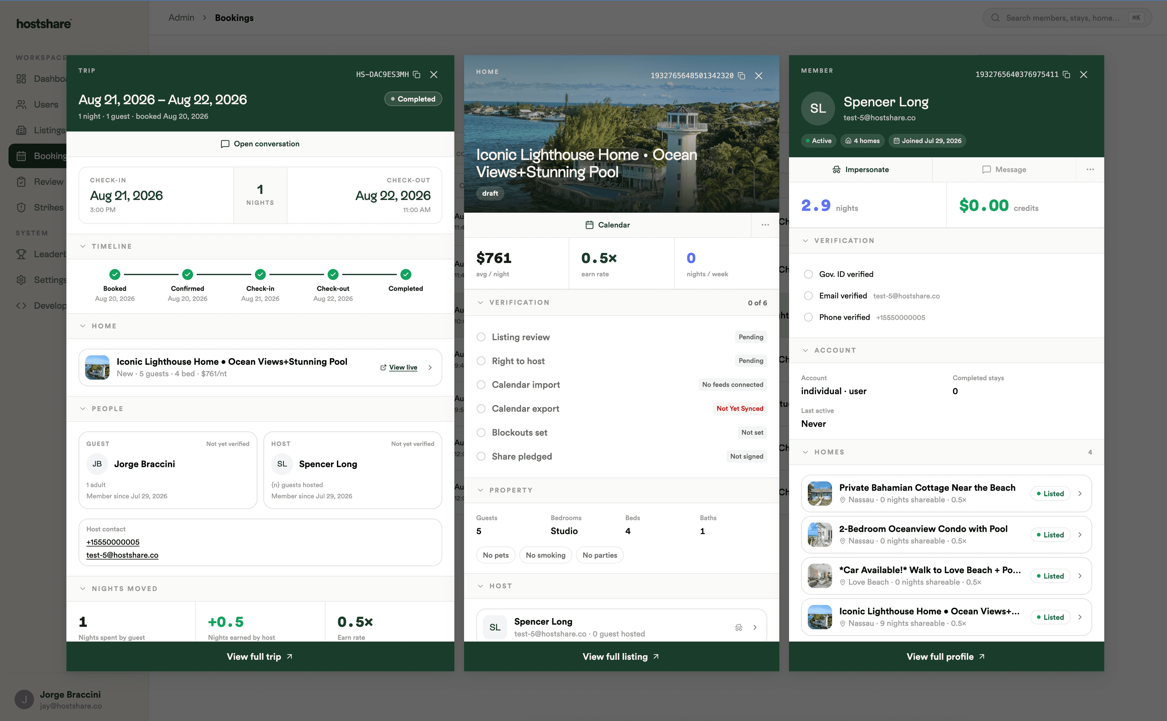Toggle Phone verified circle

pyautogui.click(x=808, y=317)
